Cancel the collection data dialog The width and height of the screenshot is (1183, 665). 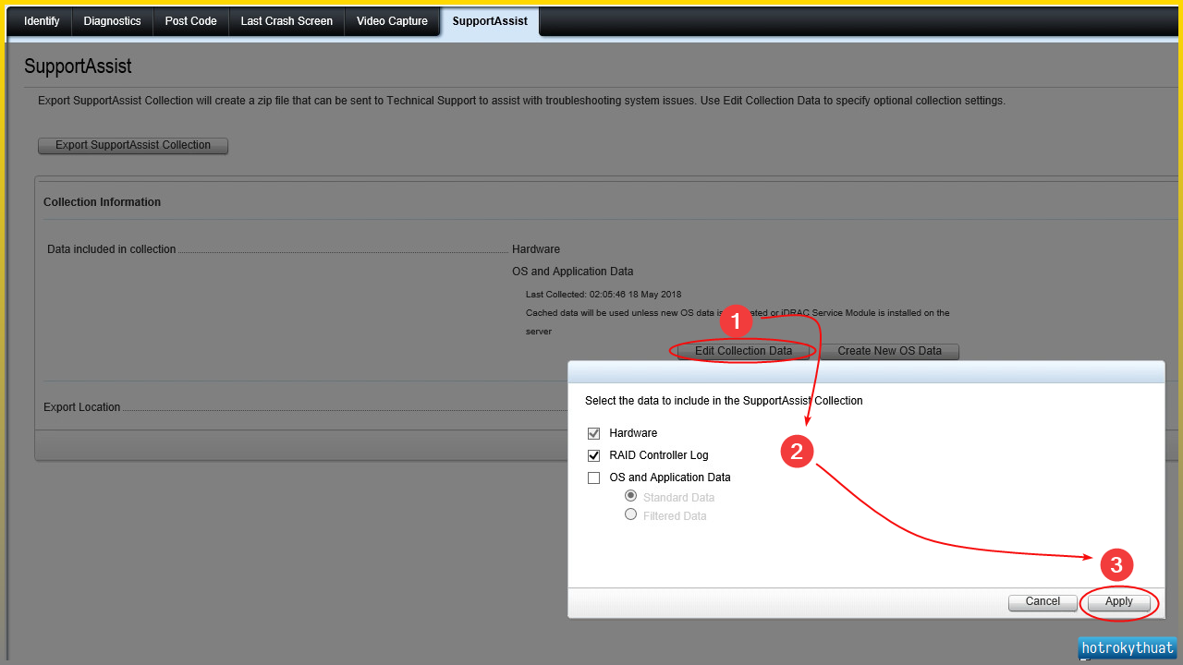pos(1043,602)
